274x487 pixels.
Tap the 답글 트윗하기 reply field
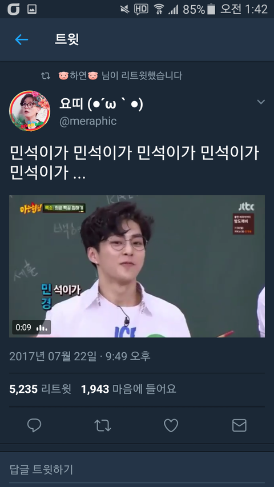click(x=136, y=470)
